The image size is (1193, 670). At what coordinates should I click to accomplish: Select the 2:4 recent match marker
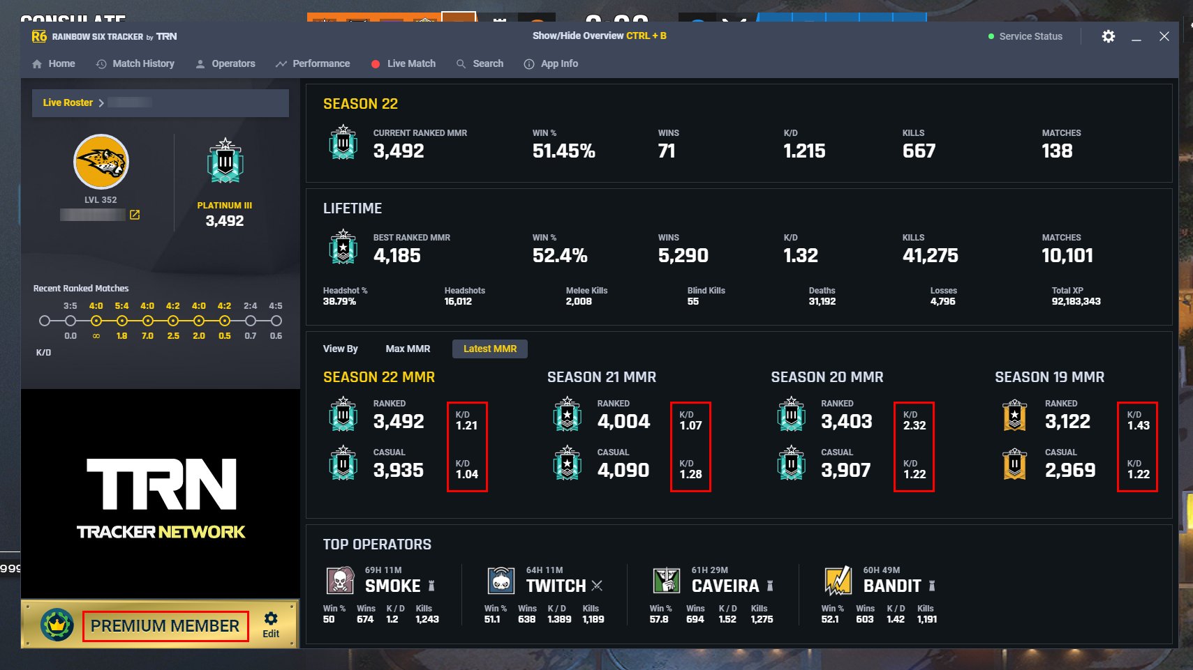(251, 321)
